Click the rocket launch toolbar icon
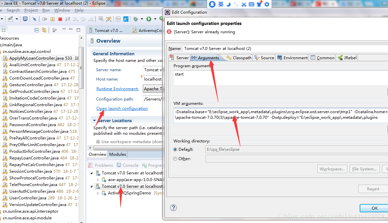 tap(10, 19)
